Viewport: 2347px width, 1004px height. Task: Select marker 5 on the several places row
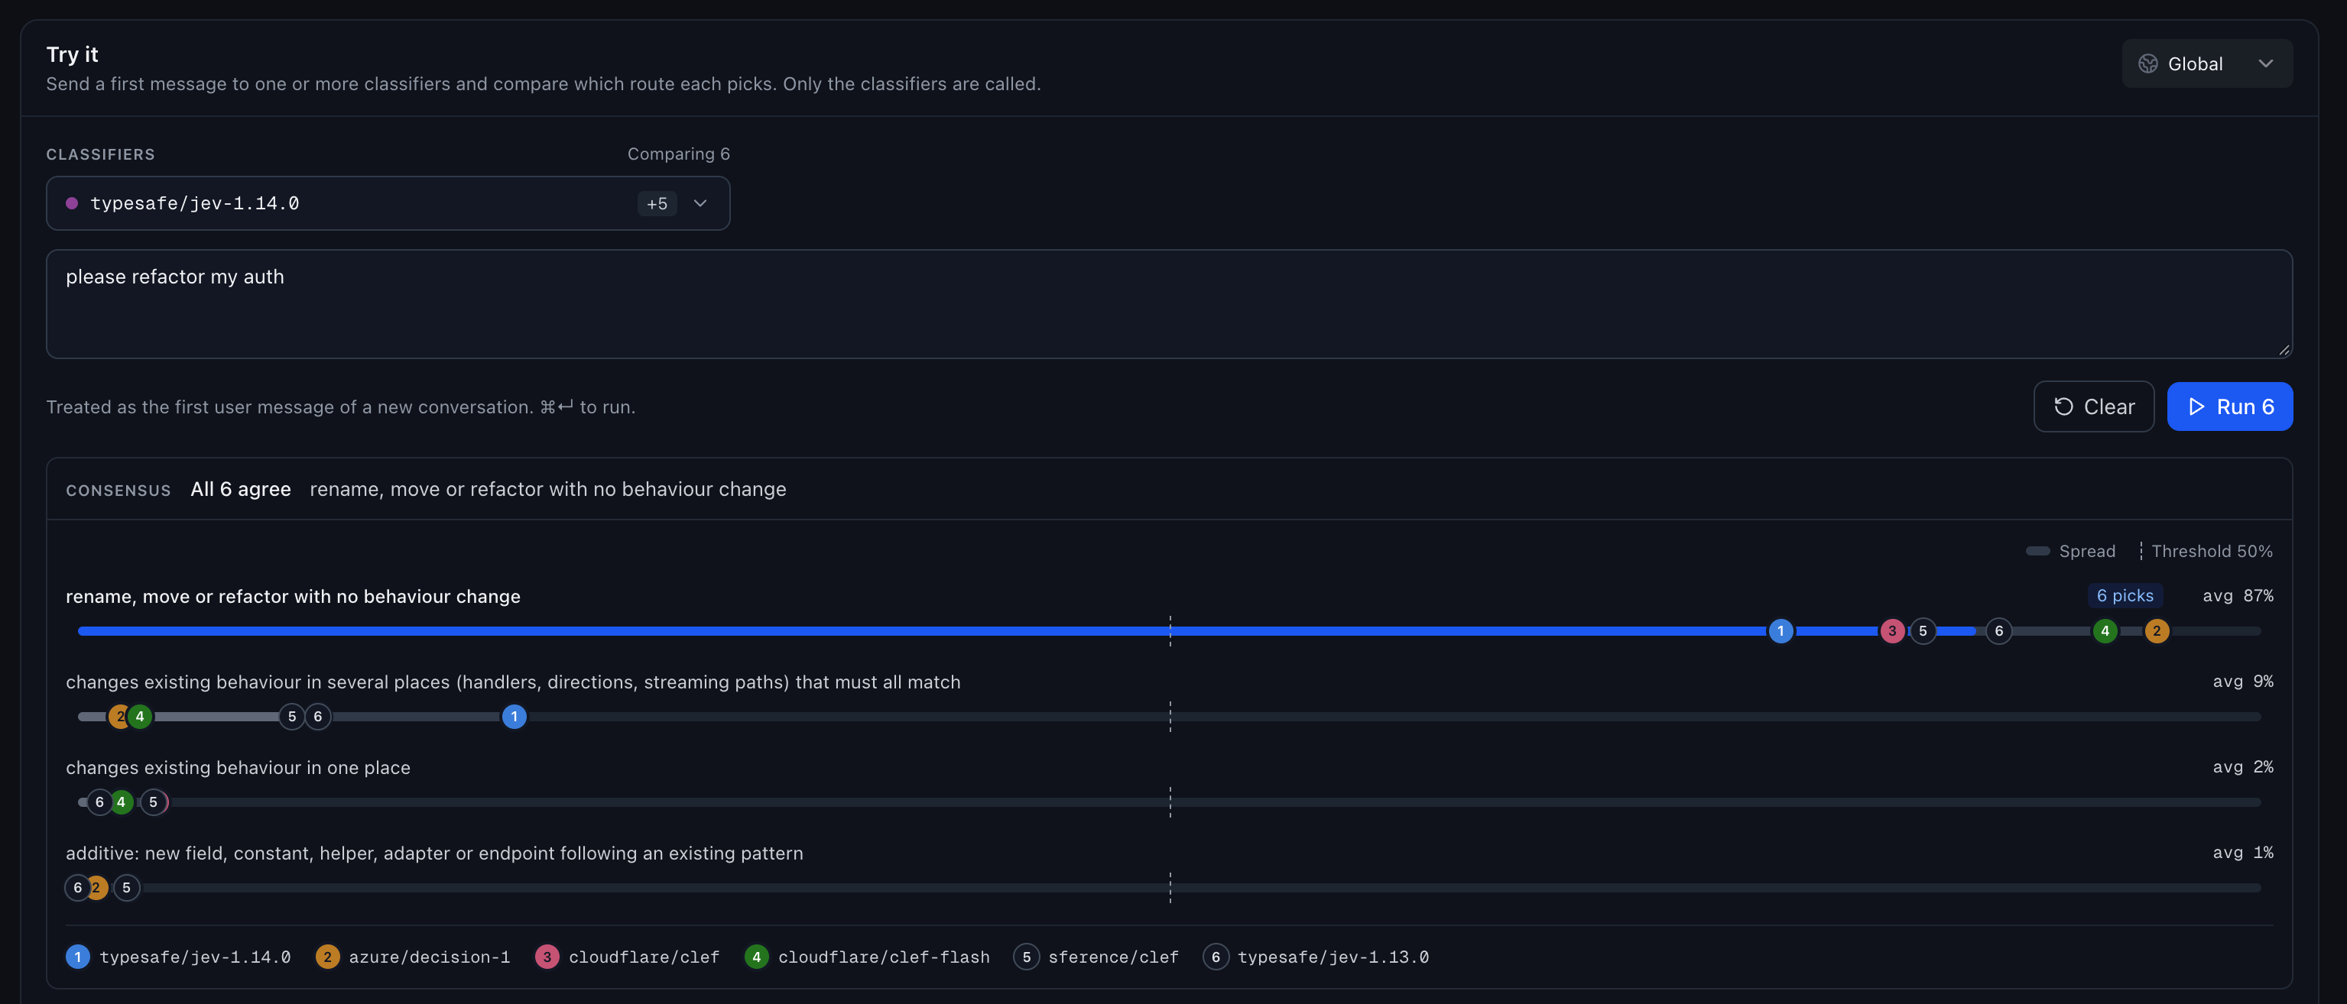click(291, 717)
